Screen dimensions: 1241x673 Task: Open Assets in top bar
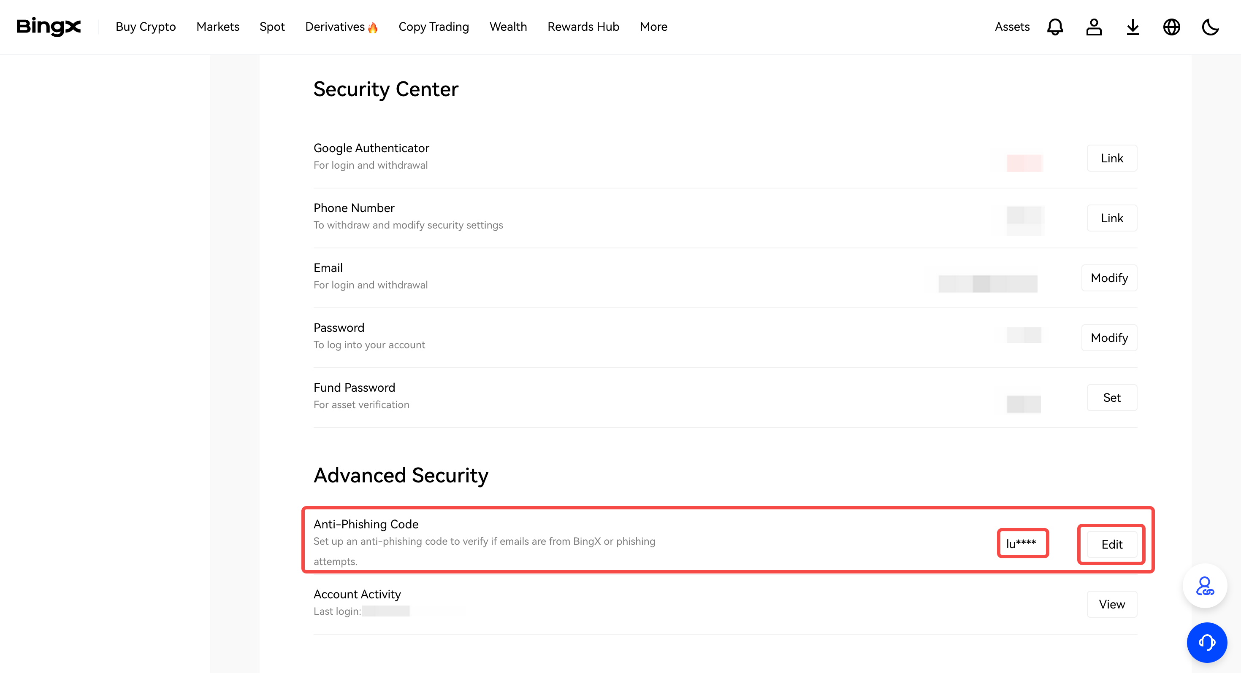(1012, 27)
